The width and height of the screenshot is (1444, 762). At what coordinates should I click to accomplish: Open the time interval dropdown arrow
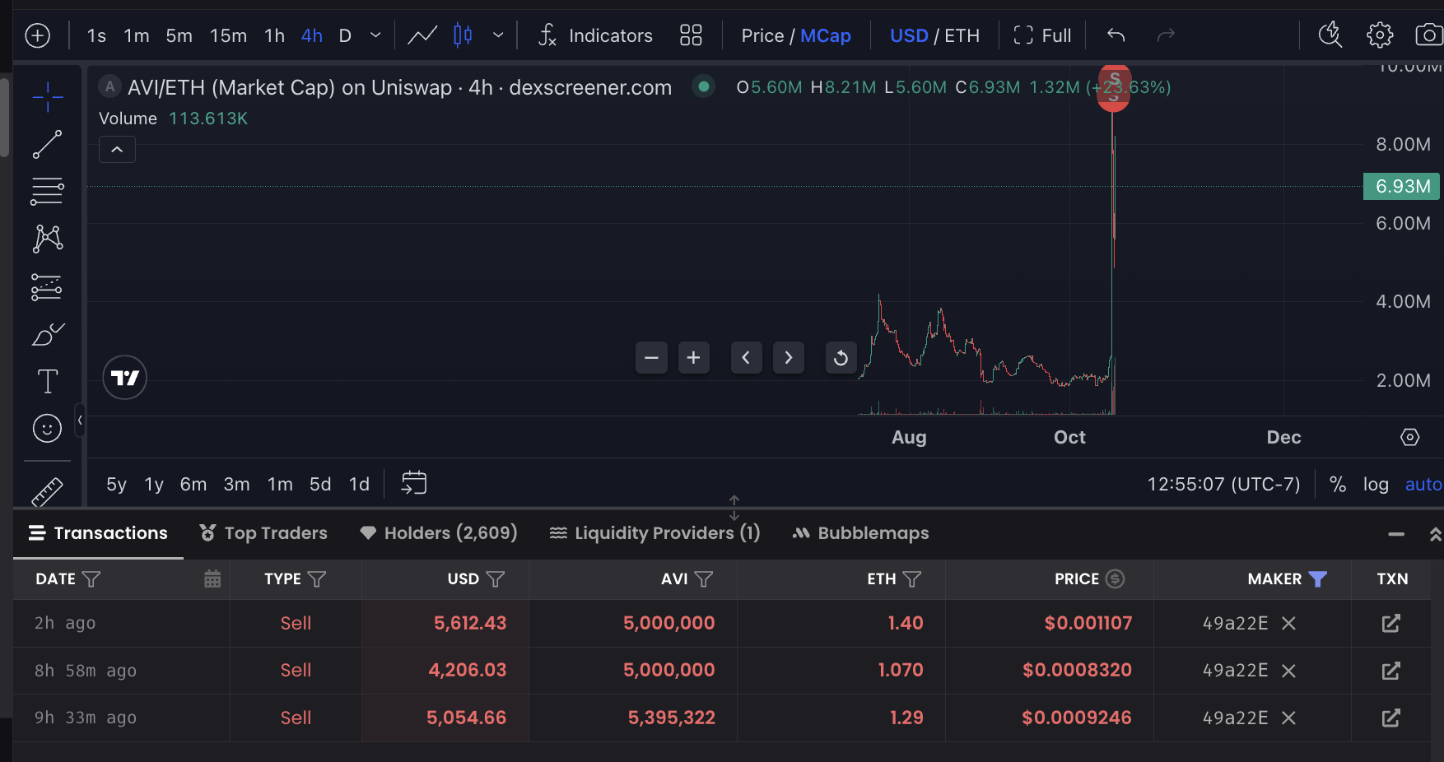[375, 35]
